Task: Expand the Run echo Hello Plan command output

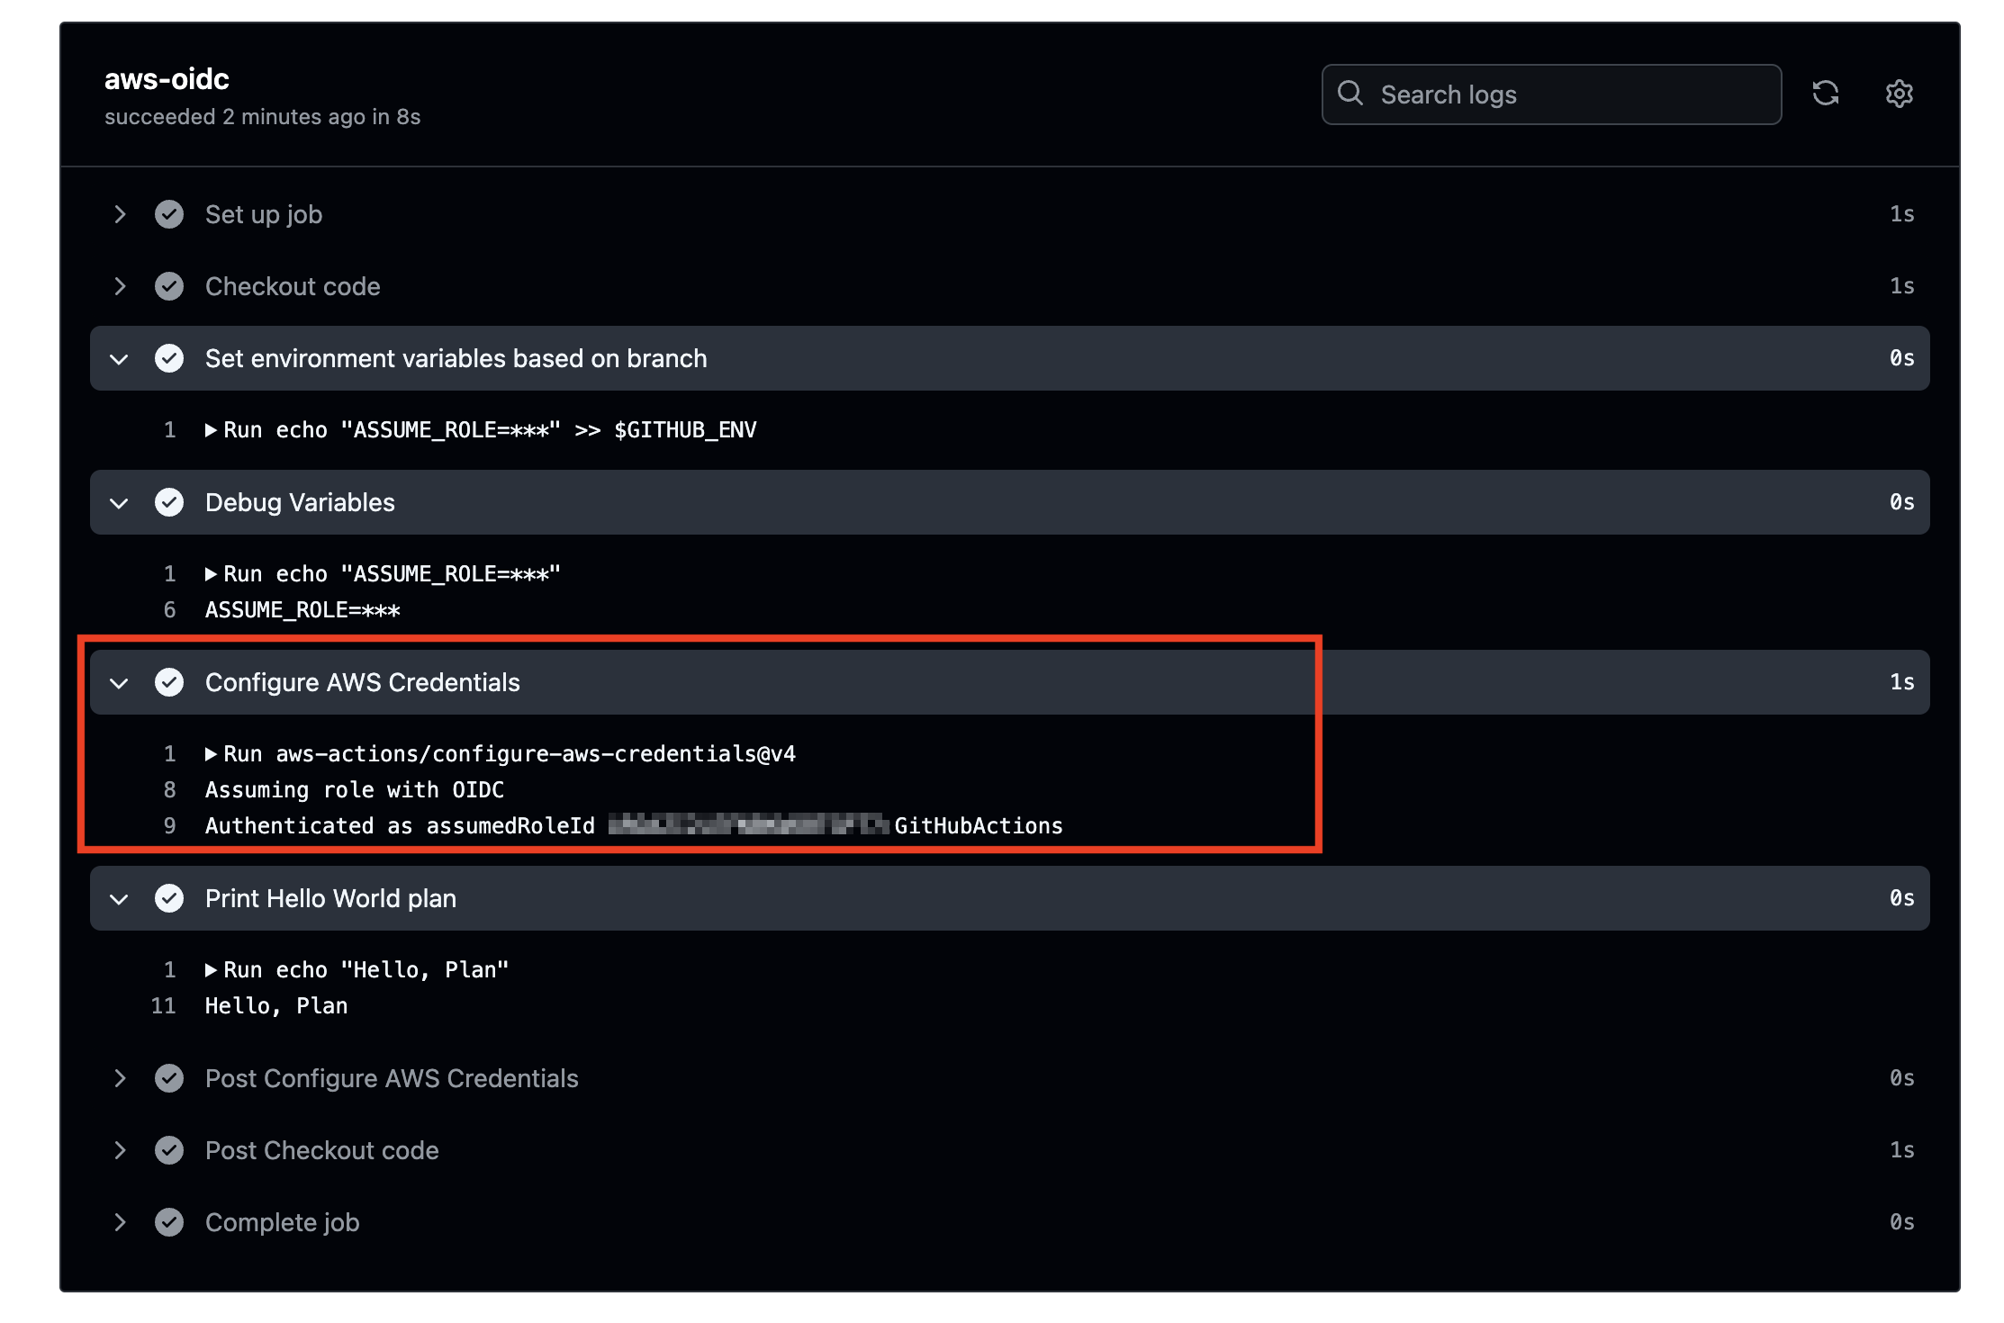Action: (213, 969)
